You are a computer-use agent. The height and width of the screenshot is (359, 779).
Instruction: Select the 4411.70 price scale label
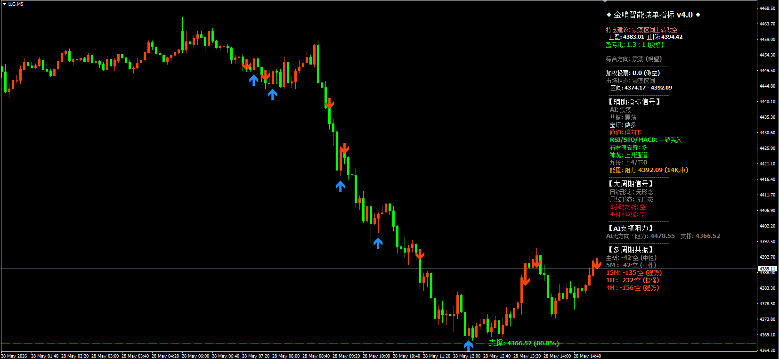point(767,195)
